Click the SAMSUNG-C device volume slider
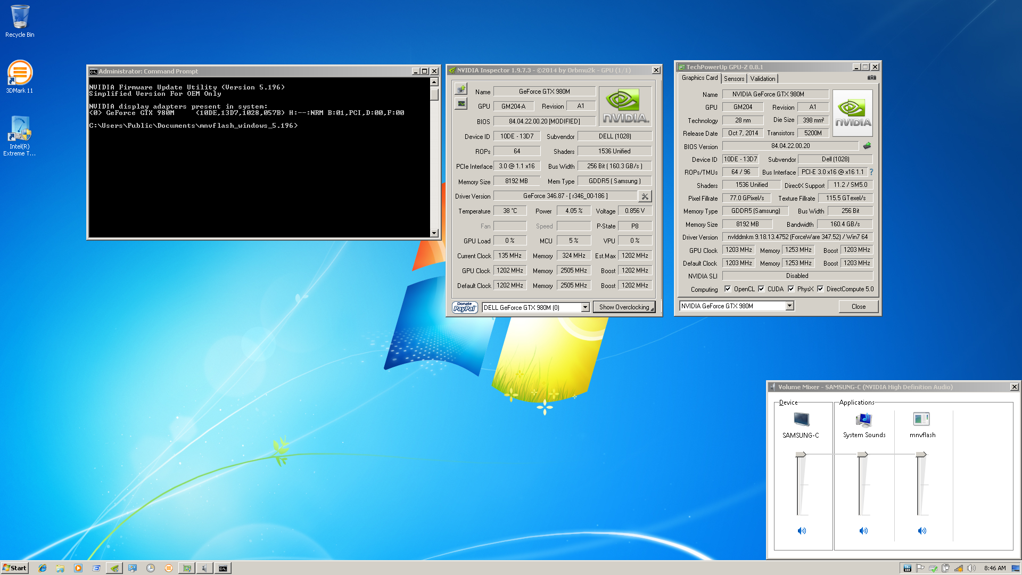 tap(801, 455)
